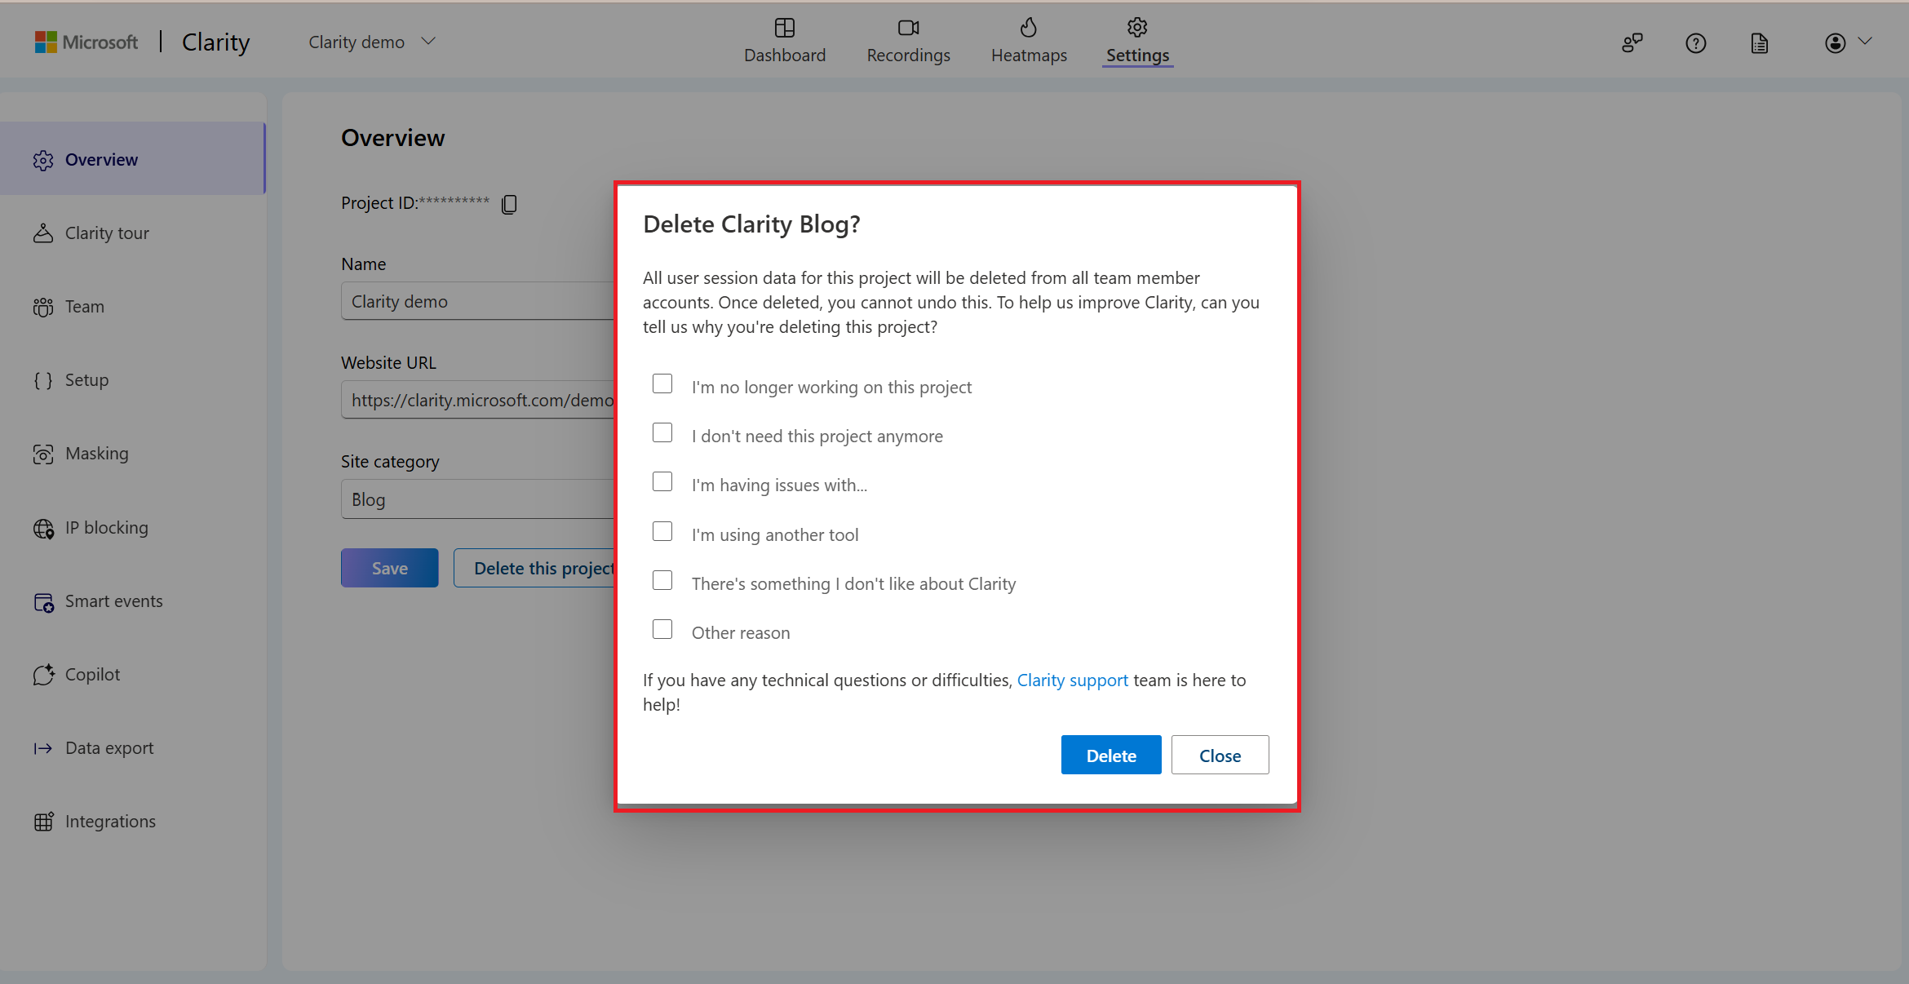Viewport: 1909px width, 984px height.
Task: Click Close to dismiss the dialog
Action: coord(1220,755)
